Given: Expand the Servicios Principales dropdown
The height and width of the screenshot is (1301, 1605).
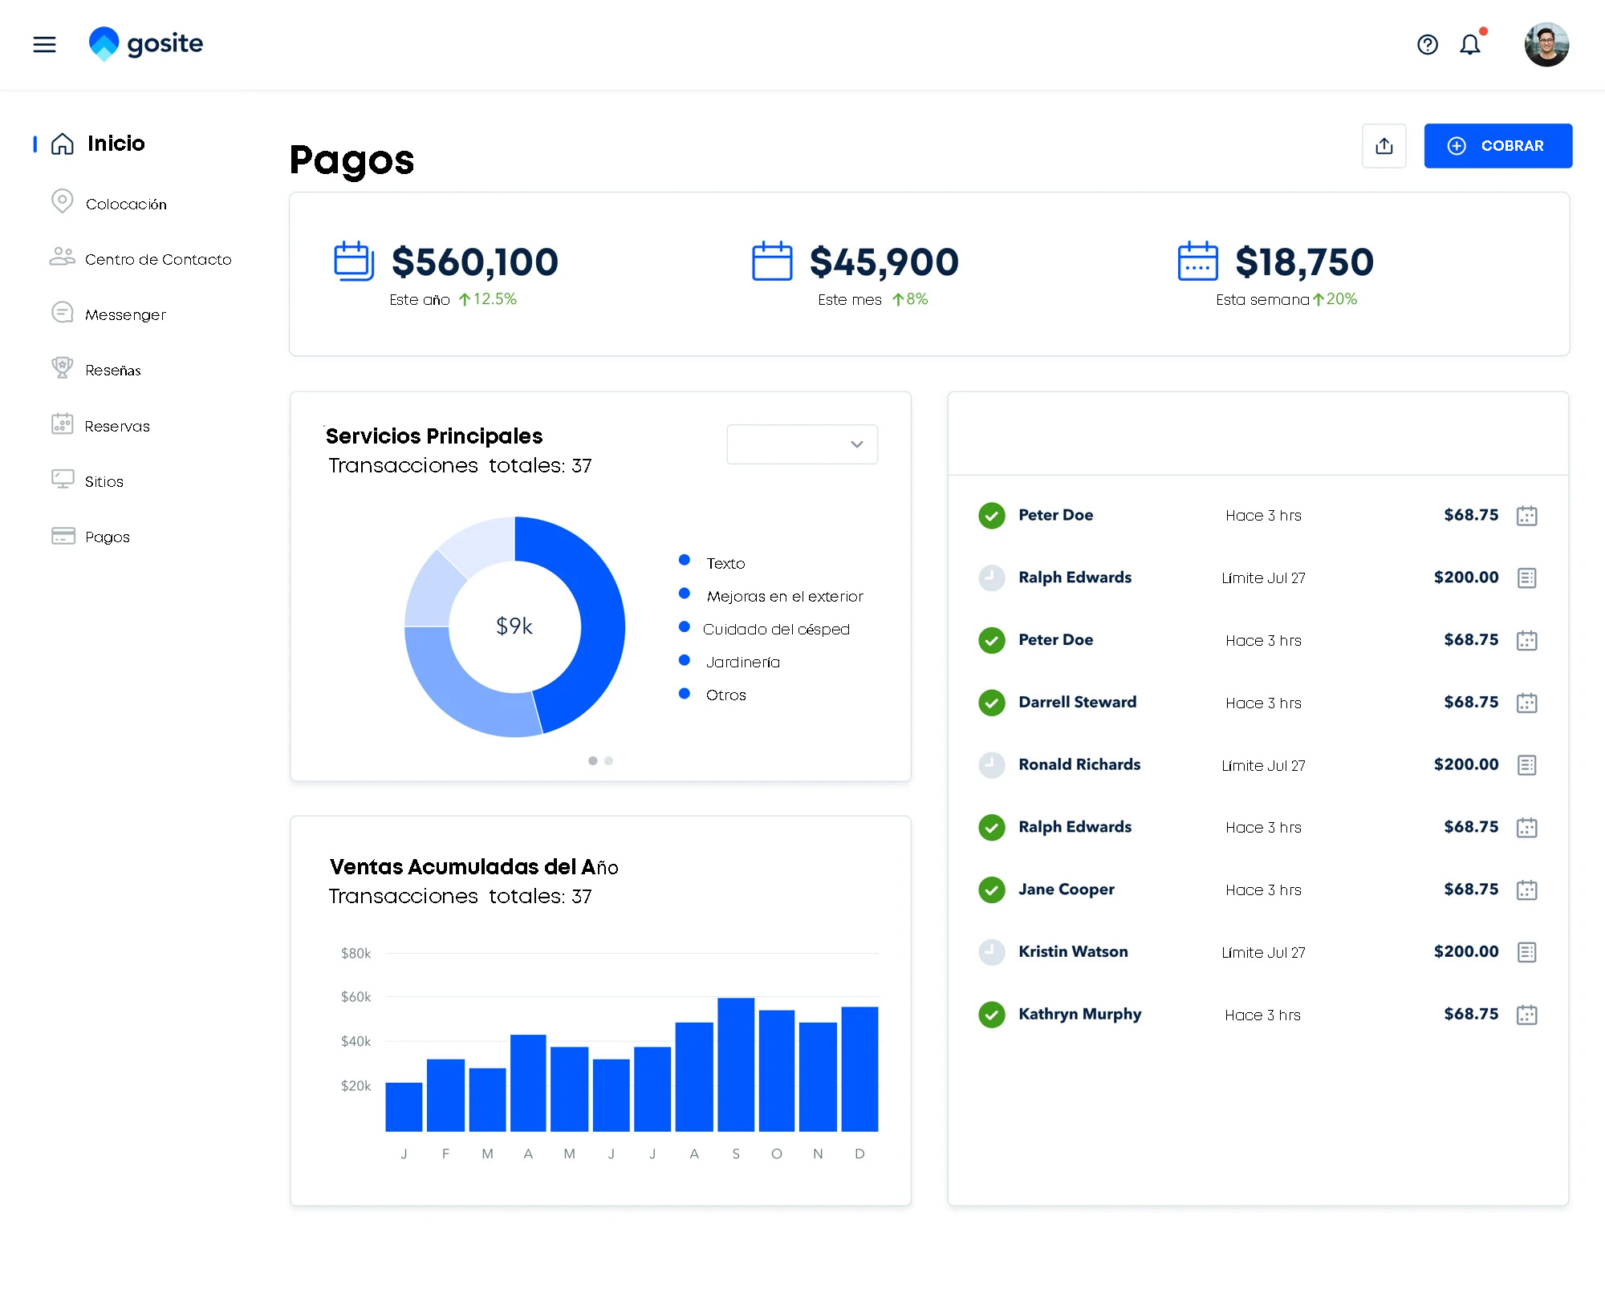Looking at the screenshot, I should click(x=801, y=444).
